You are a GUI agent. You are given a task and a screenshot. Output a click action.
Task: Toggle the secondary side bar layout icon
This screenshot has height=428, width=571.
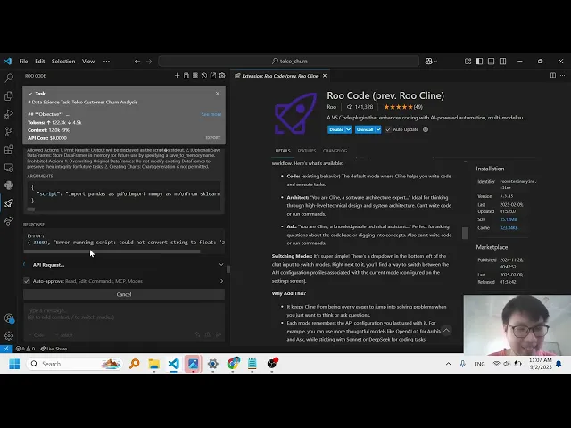click(x=503, y=62)
